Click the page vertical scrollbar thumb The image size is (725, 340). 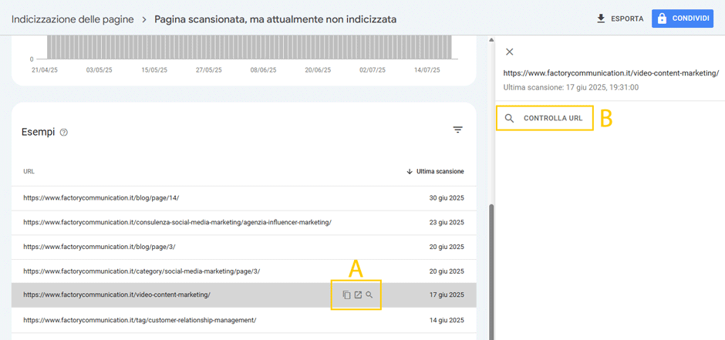491,271
